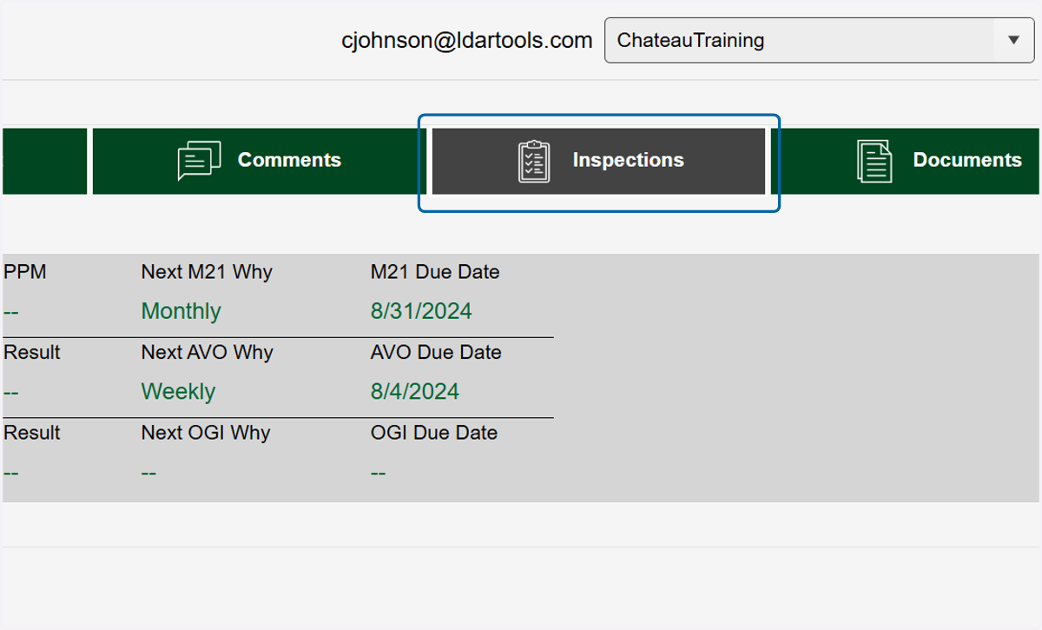This screenshot has width=1042, height=630.
Task: Select the 8/31/2024 M21 due date
Action: tap(421, 311)
